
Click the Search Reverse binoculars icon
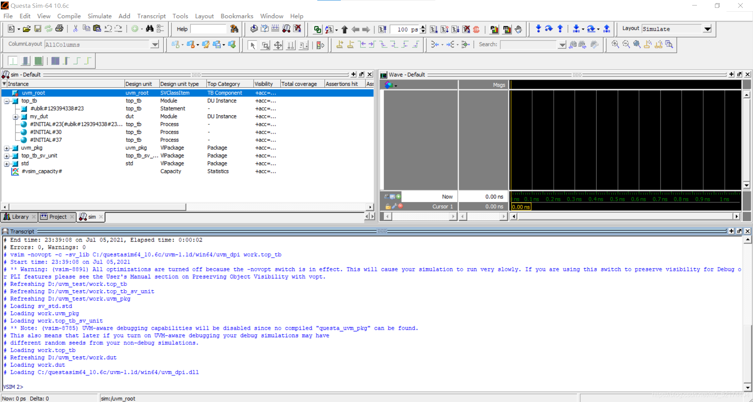pyautogui.click(x=573, y=45)
